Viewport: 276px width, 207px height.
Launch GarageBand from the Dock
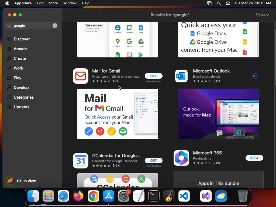[x=169, y=196]
